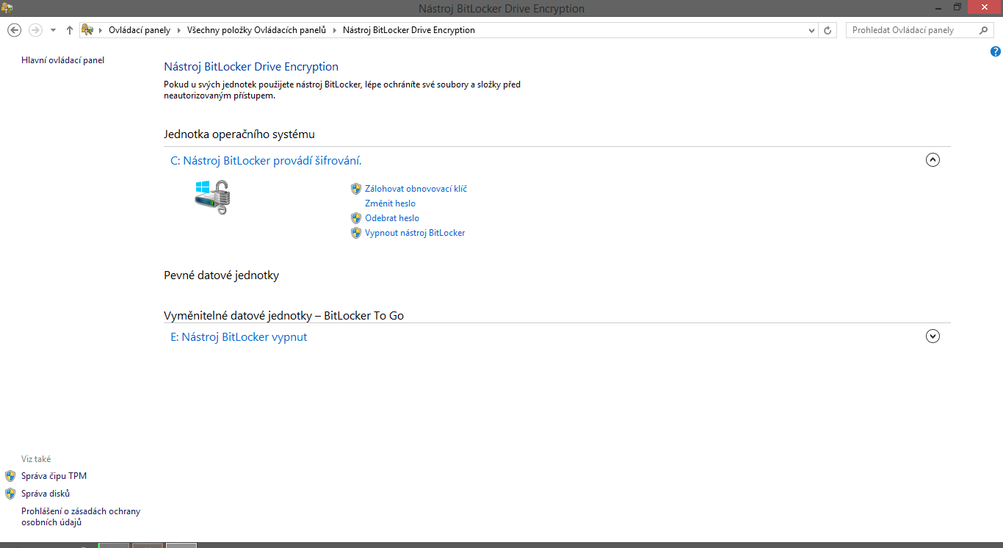The width and height of the screenshot is (1003, 548).
Task: Click the shield icon next to Odebrat heslo
Action: (357, 217)
